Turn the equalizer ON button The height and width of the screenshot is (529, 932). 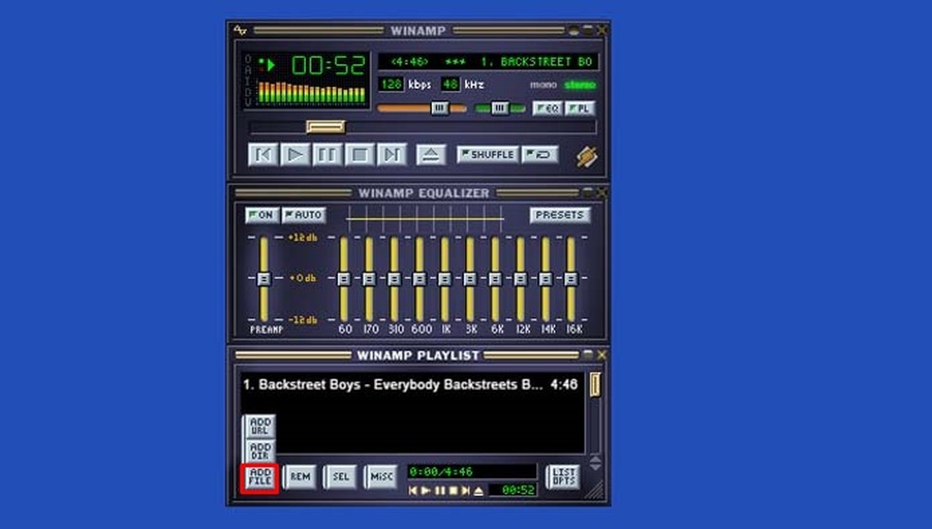click(261, 215)
